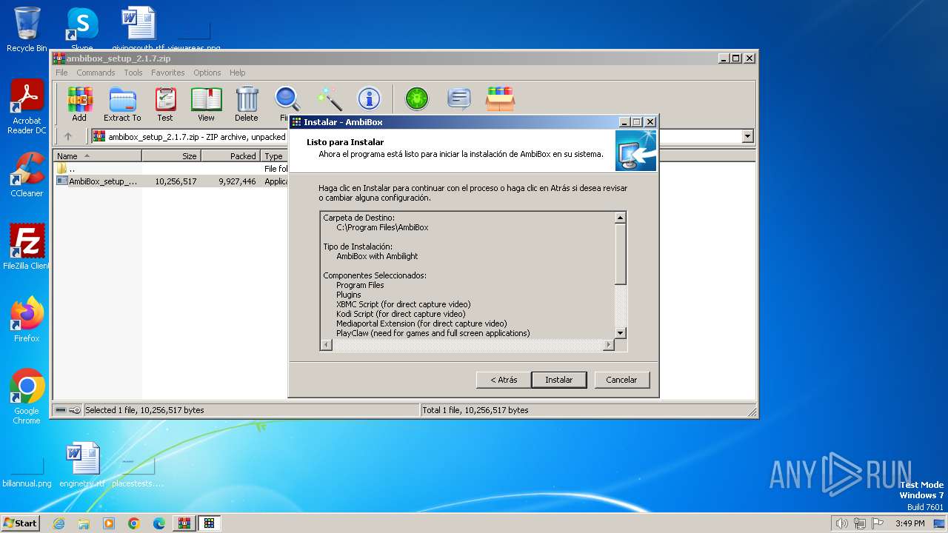Click the SFX archive boxes icon
This screenshot has height=533, width=948.
click(x=501, y=99)
